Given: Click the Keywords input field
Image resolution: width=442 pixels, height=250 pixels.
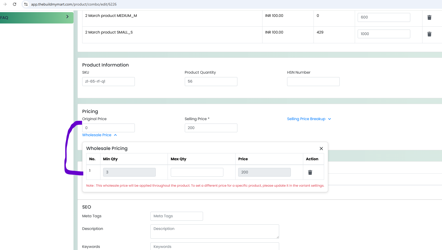Looking at the screenshot, I should pyautogui.click(x=215, y=246).
